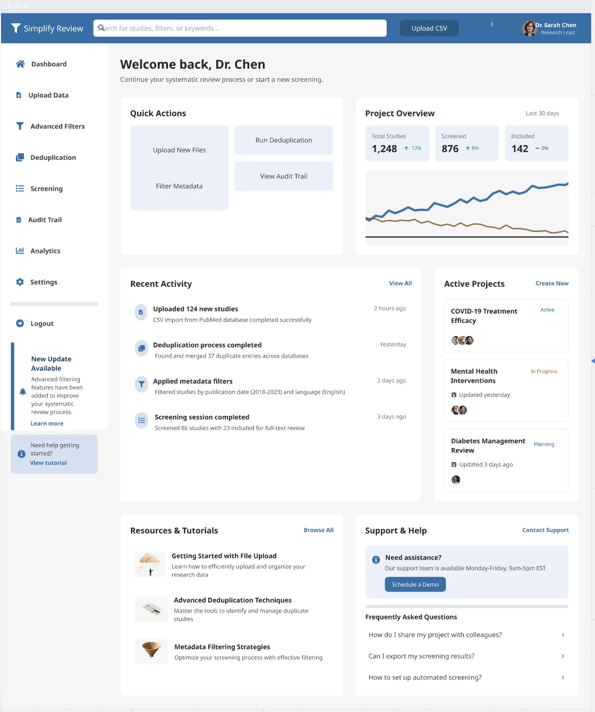This screenshot has width=595, height=712.
Task: Click the list icon for Screening session completed
Action: (x=141, y=420)
